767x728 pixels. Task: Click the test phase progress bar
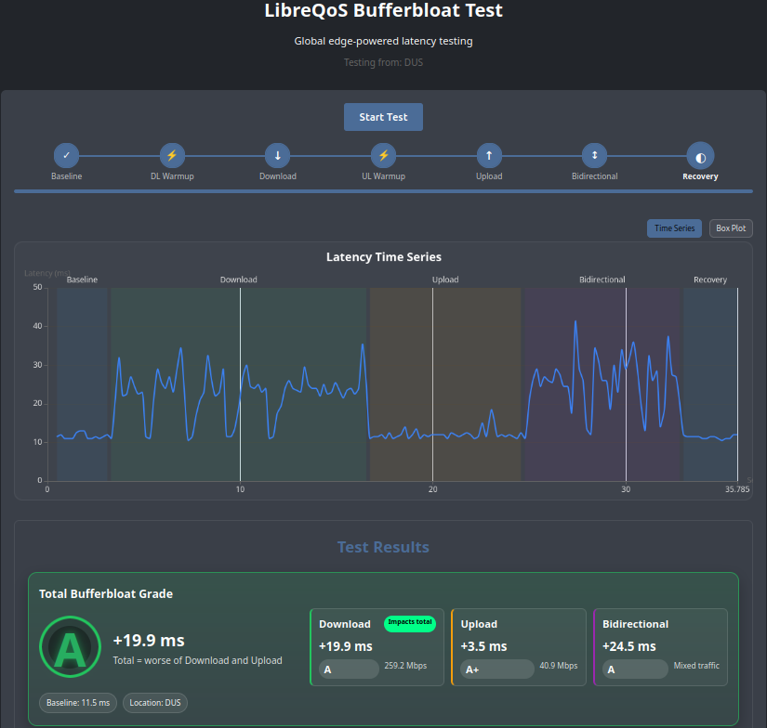click(383, 191)
